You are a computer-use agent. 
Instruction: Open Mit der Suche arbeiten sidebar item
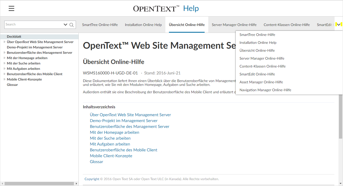tap(23, 63)
